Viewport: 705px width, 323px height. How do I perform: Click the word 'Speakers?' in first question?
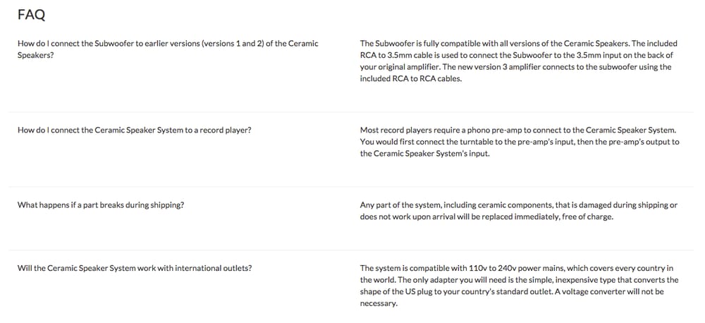pyautogui.click(x=35, y=56)
